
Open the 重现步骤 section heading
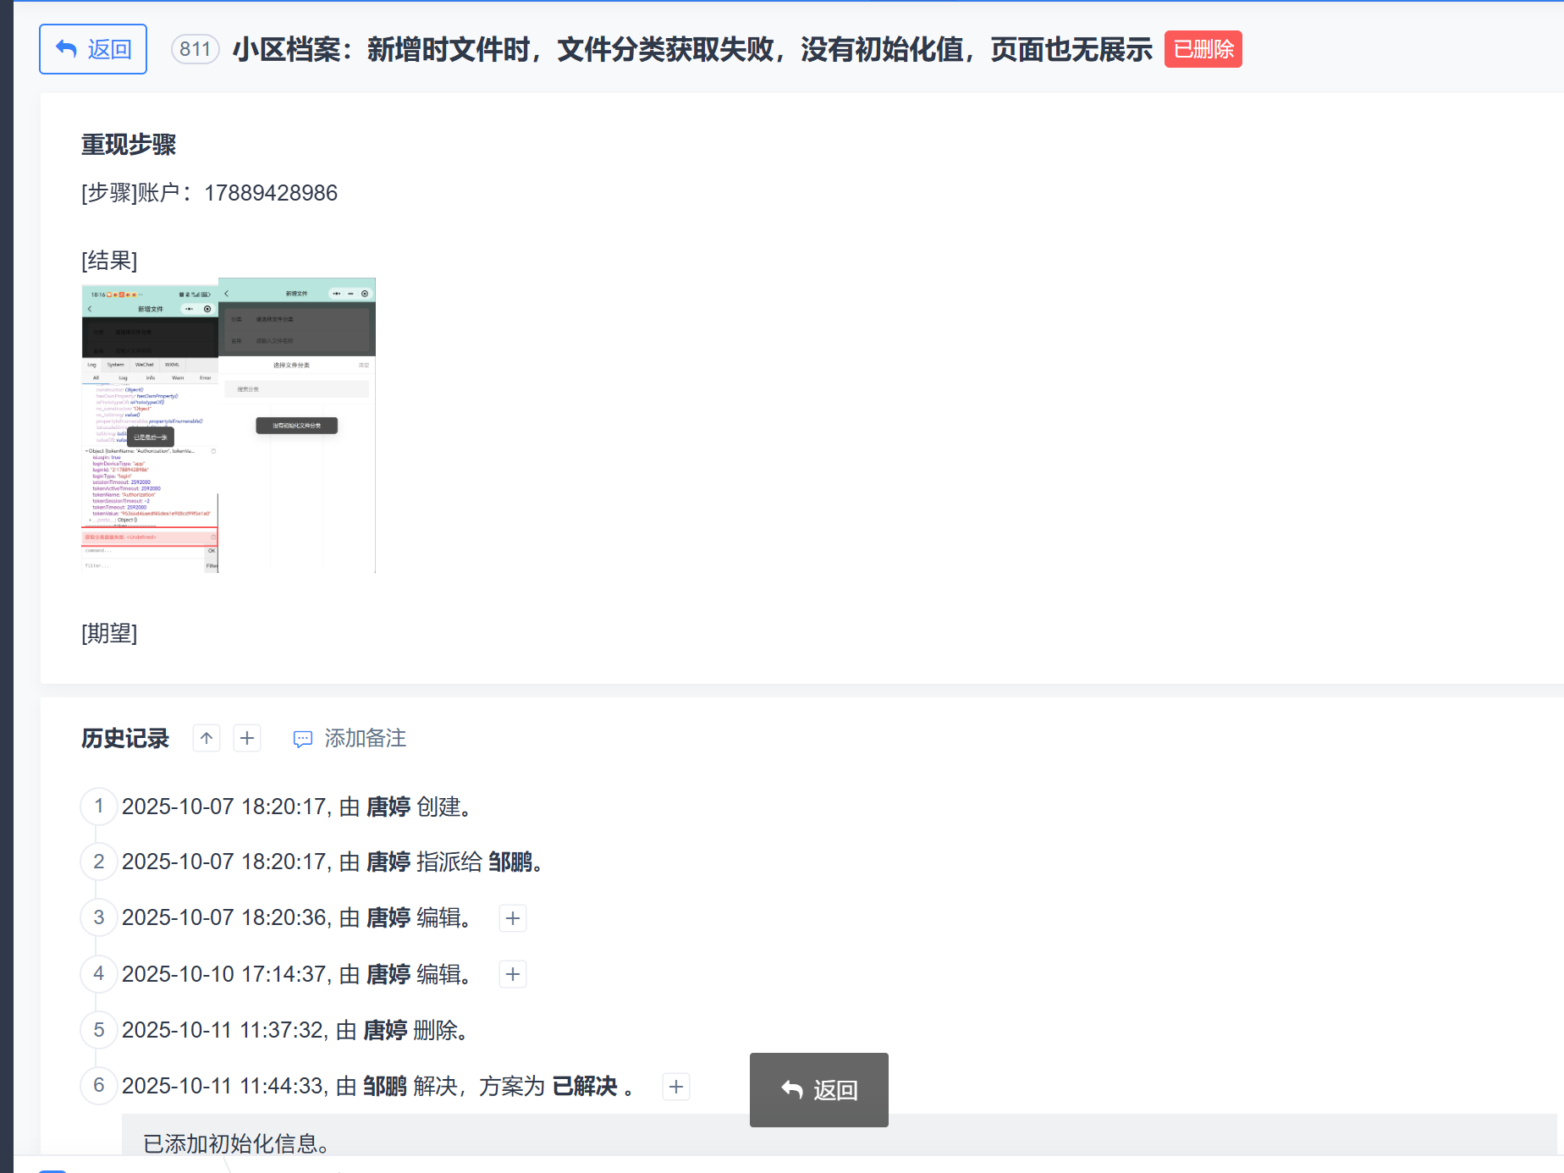coord(127,145)
